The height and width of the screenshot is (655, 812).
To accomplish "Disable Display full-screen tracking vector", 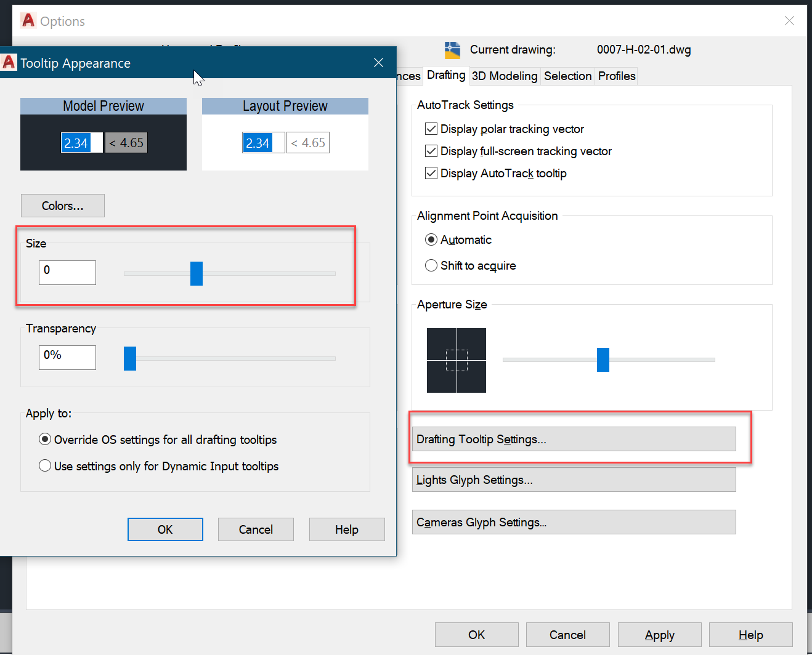I will click(x=431, y=151).
